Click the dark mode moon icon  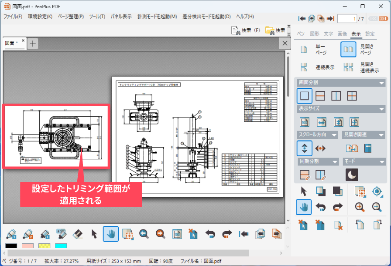(352, 175)
